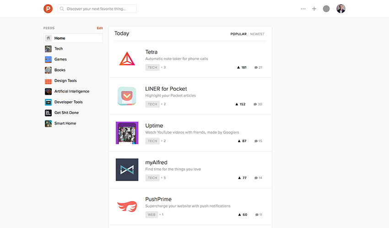Viewport: 389px width, 228px height.
Task: Open the Tetra product title
Action: point(151,52)
